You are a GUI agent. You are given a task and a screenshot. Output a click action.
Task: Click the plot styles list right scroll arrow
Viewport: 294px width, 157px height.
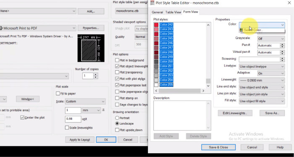tap(203, 91)
